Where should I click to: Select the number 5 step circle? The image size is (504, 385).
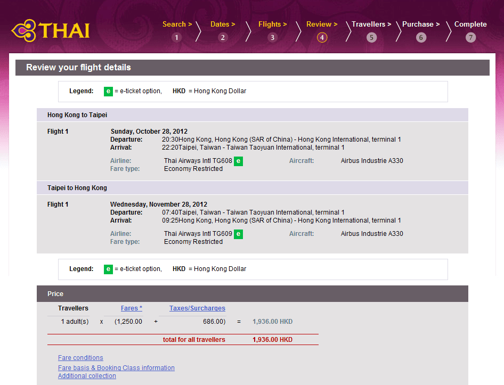click(x=371, y=37)
